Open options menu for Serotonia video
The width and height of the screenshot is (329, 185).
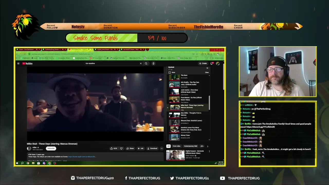tap(209, 152)
